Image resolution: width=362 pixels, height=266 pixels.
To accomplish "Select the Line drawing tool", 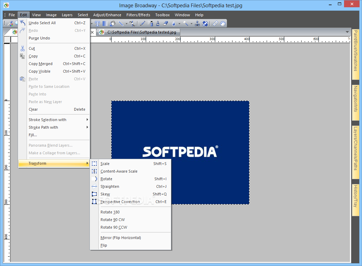I will pyautogui.click(x=121, y=23).
